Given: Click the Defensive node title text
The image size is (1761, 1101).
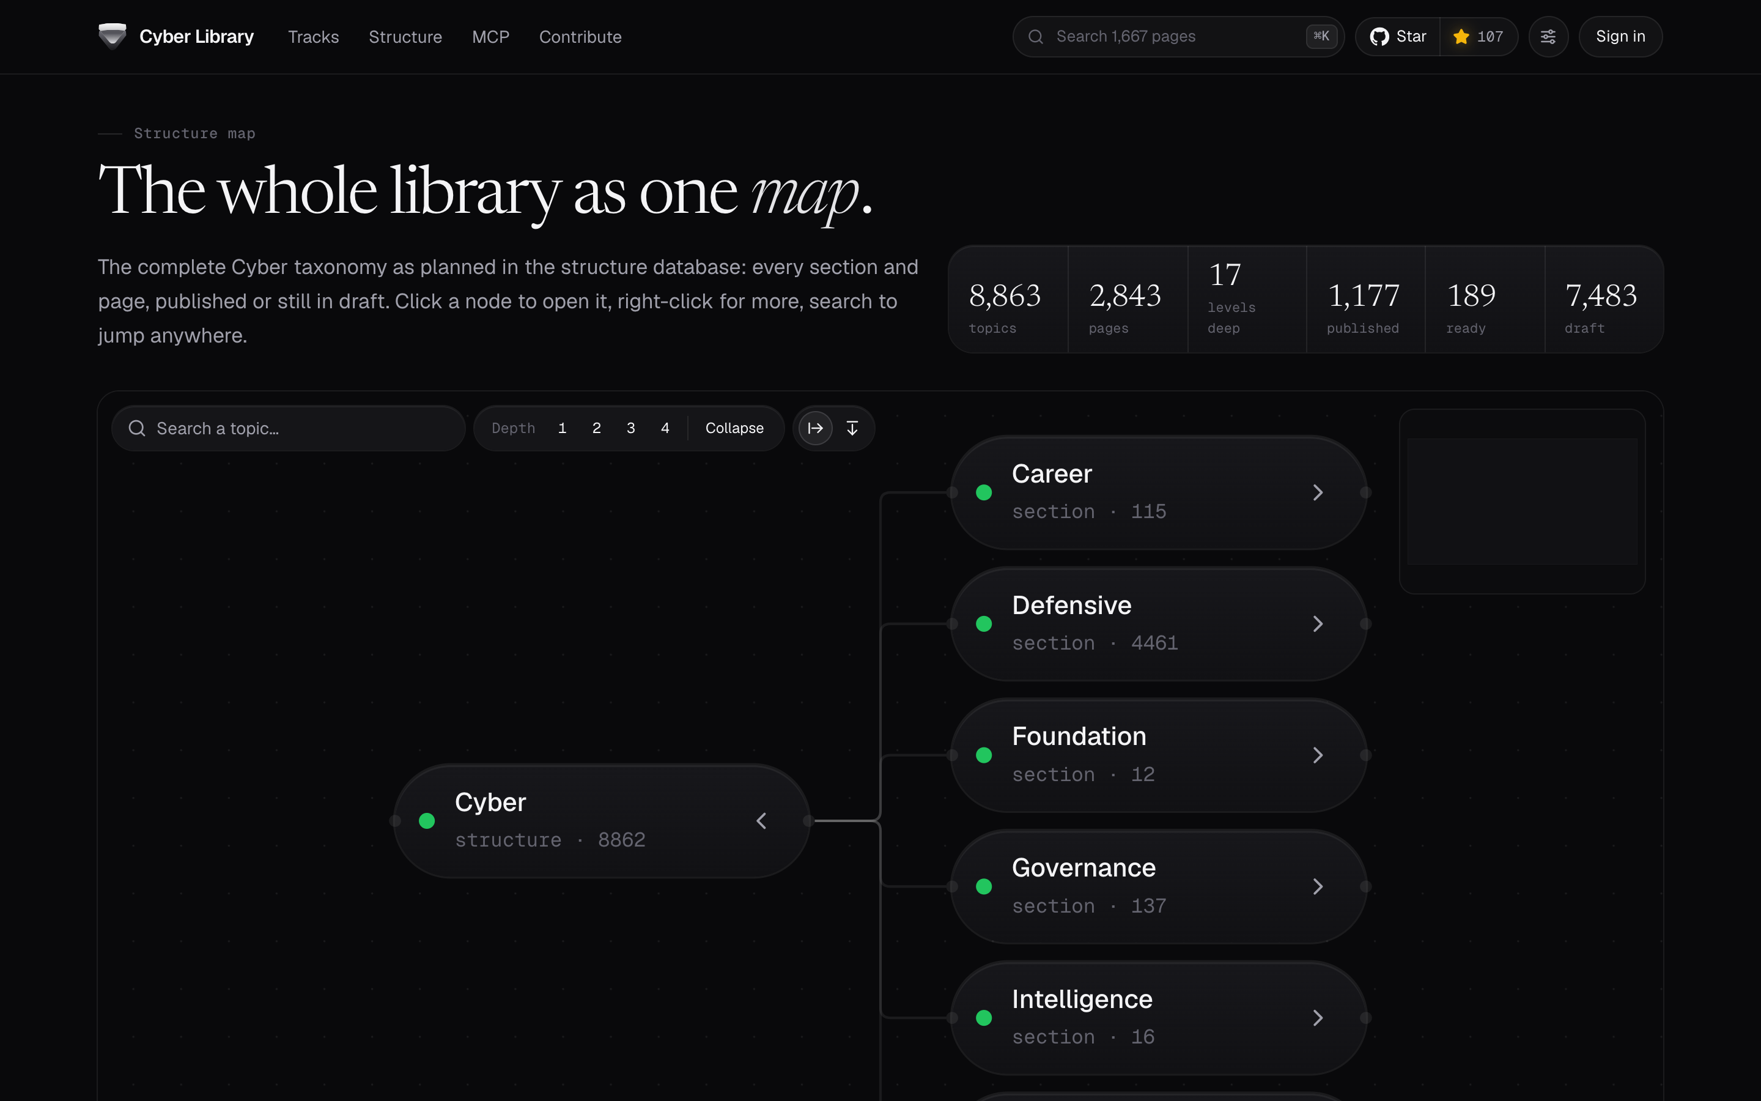Looking at the screenshot, I should [x=1071, y=605].
